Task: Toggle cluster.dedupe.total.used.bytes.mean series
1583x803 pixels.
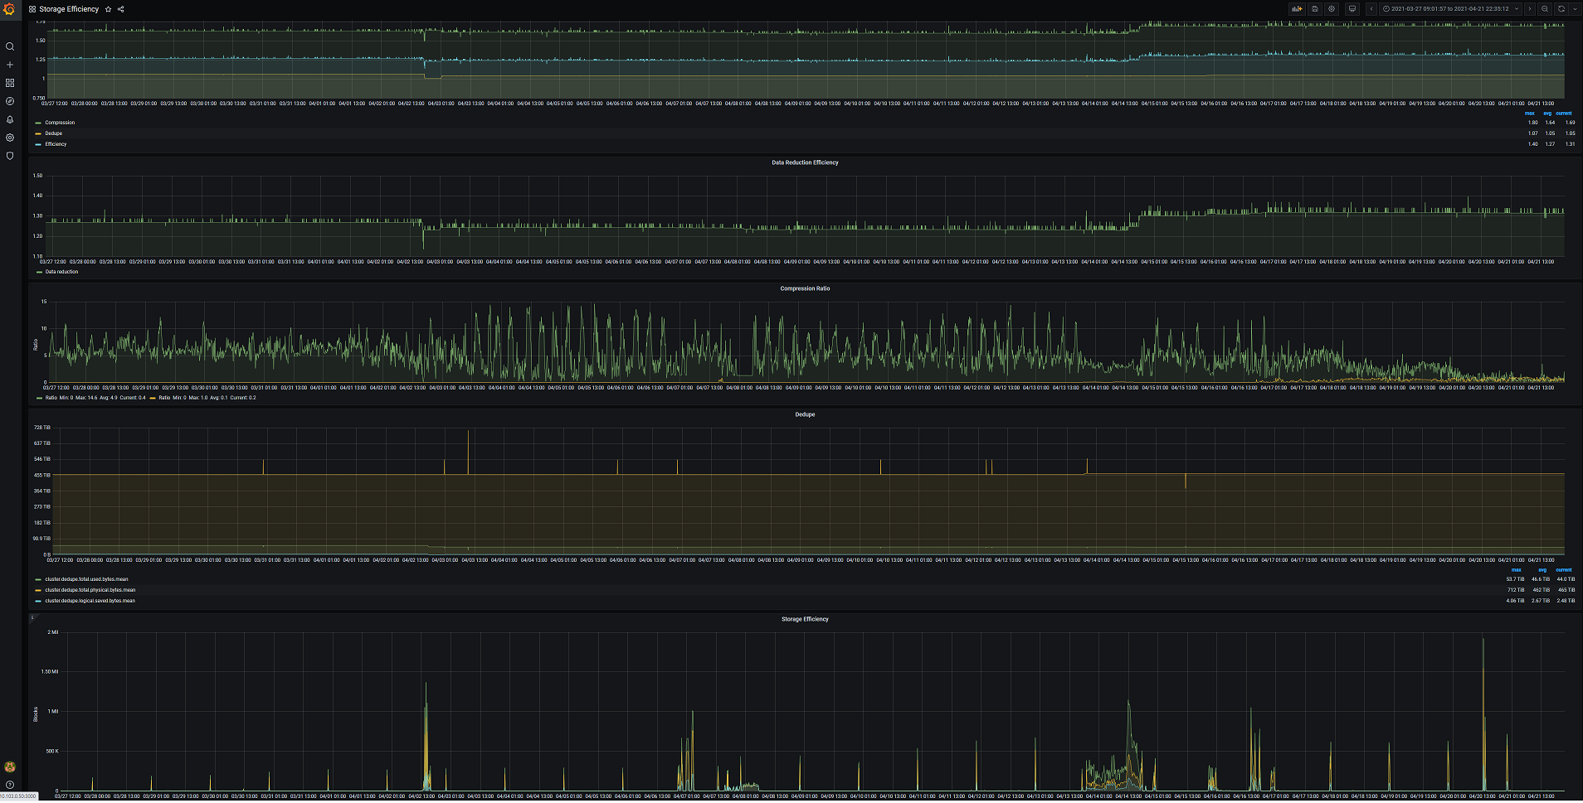Action: point(86,579)
